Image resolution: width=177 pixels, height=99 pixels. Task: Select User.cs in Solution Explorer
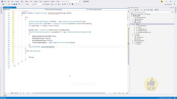pos(139,28)
